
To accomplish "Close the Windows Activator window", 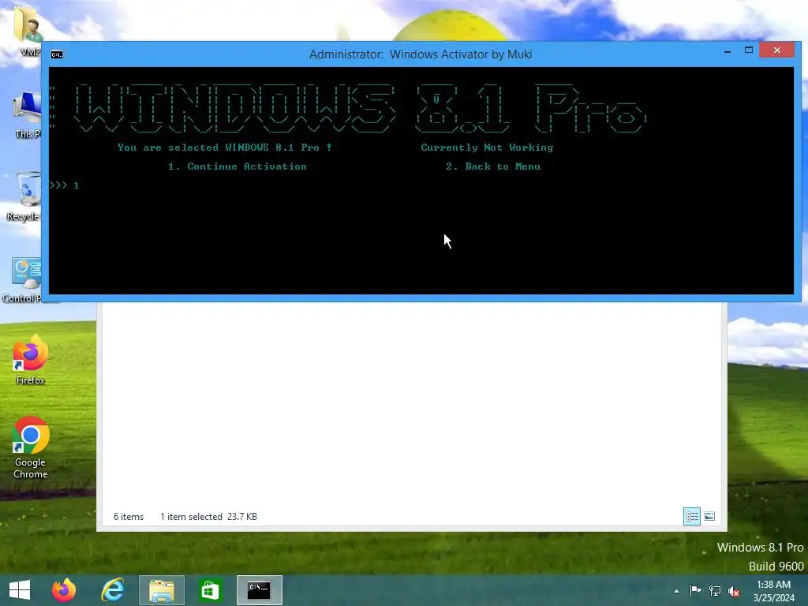I will click(776, 50).
